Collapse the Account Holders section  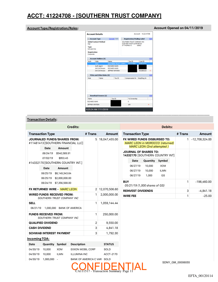pos(89,59)
